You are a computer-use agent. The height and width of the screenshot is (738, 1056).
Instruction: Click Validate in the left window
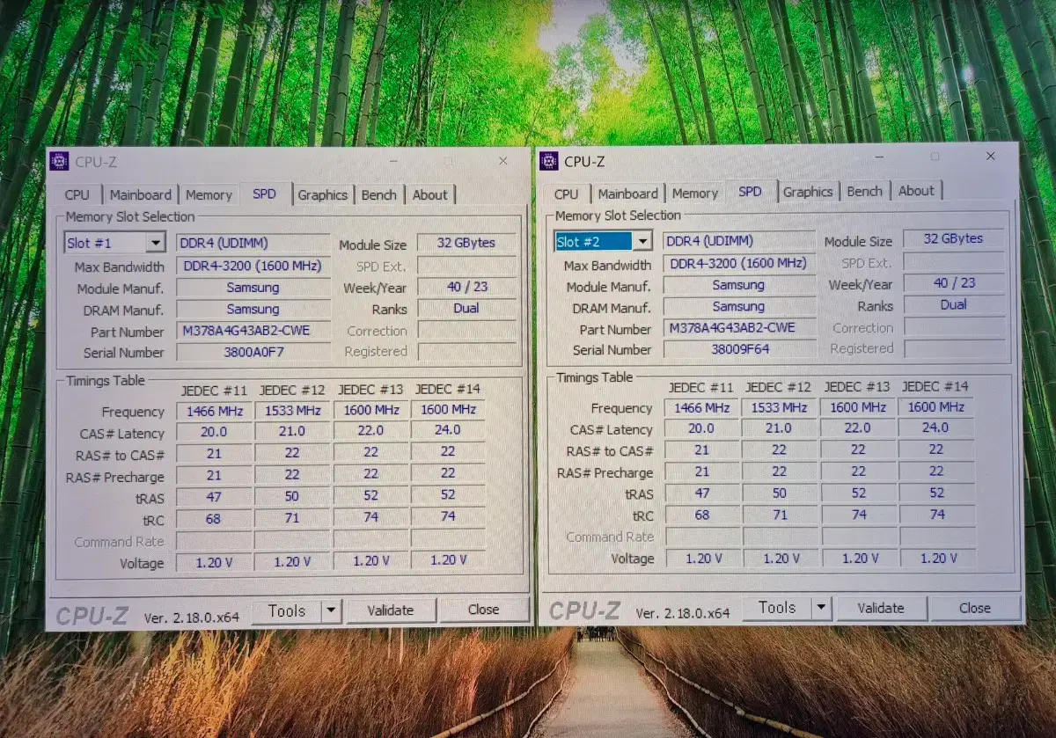point(391,610)
